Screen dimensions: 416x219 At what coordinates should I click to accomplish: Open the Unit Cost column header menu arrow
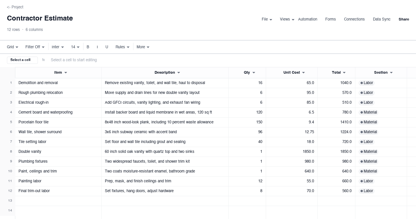pyautogui.click(x=303, y=73)
